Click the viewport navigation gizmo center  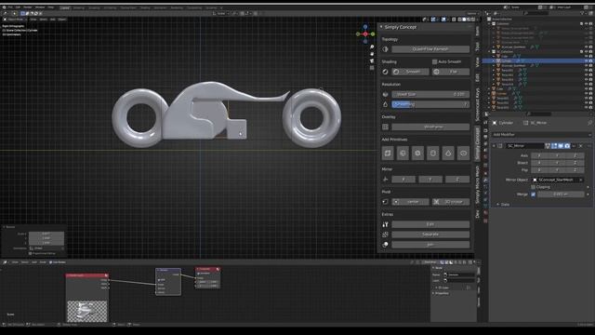click(x=365, y=34)
